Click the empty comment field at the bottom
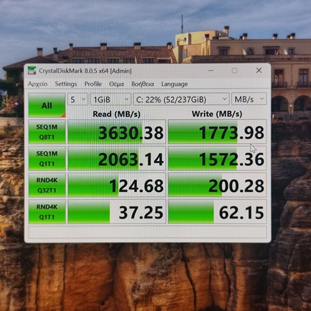The image size is (311, 311). click(147, 232)
